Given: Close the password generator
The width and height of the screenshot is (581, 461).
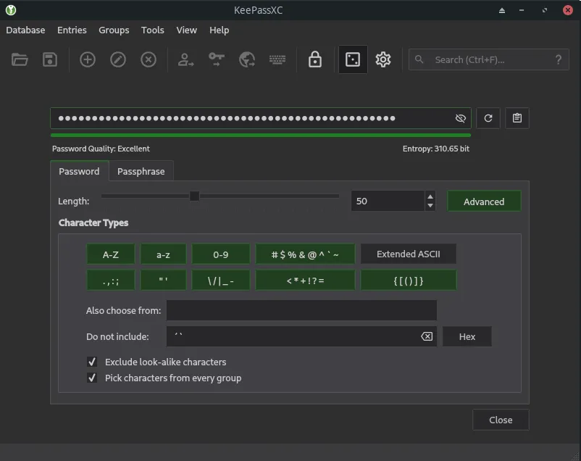Looking at the screenshot, I should click(x=501, y=420).
